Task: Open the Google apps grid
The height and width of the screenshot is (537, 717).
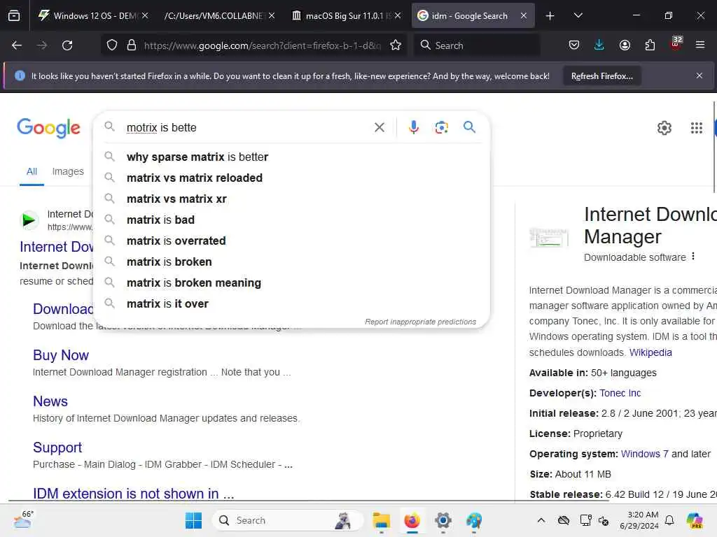Action: pos(697,128)
